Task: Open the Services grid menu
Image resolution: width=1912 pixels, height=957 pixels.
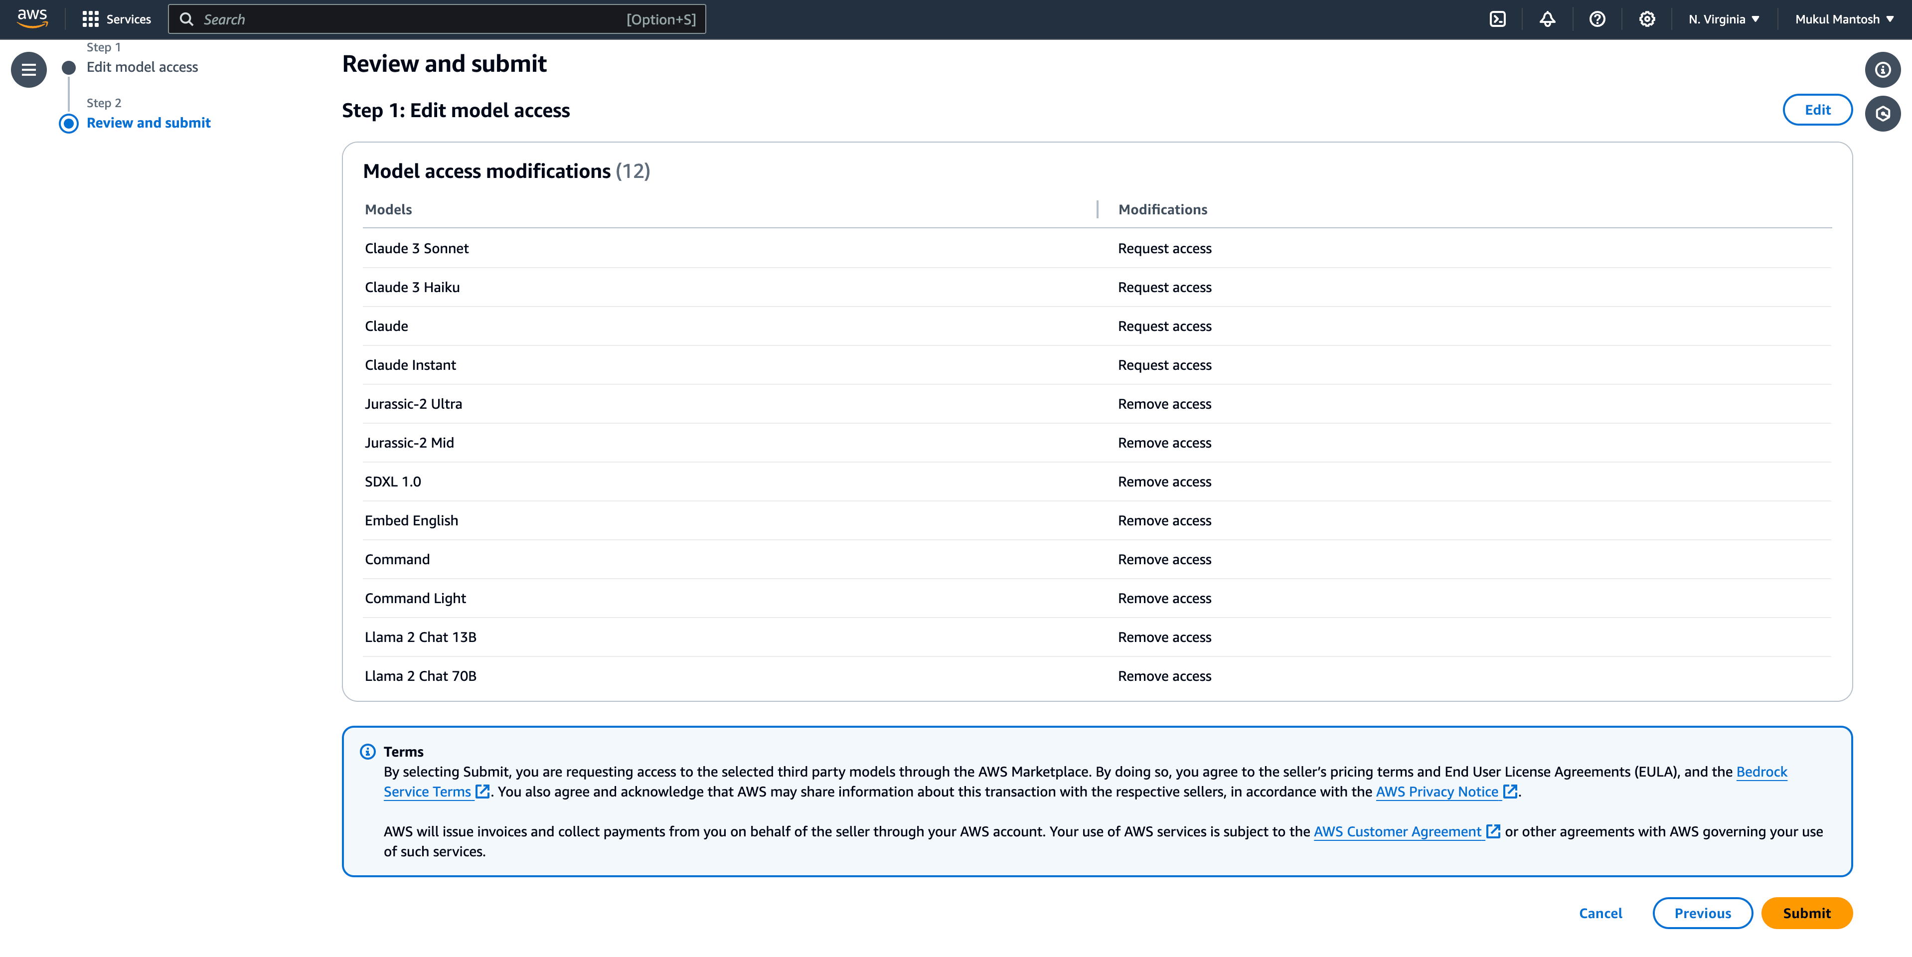Action: click(117, 19)
